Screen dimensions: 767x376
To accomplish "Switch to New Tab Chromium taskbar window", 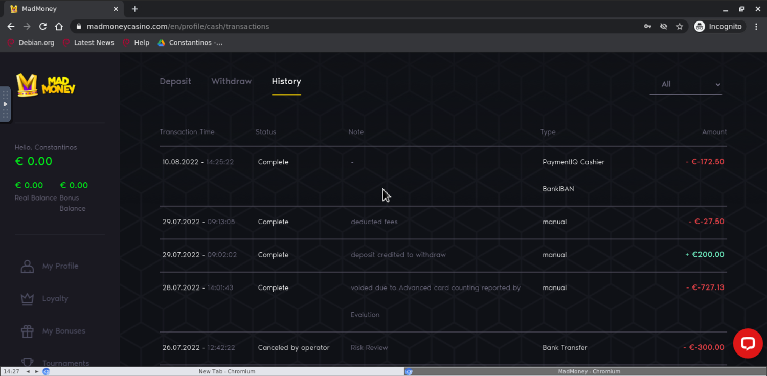I will coord(227,371).
